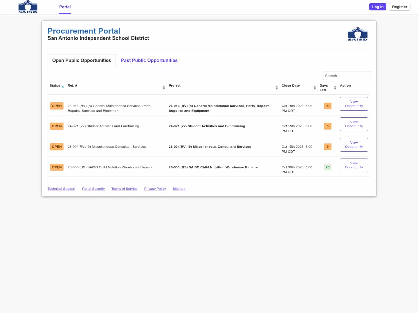Click the Log In button
This screenshot has width=418, height=313.
[378, 7]
